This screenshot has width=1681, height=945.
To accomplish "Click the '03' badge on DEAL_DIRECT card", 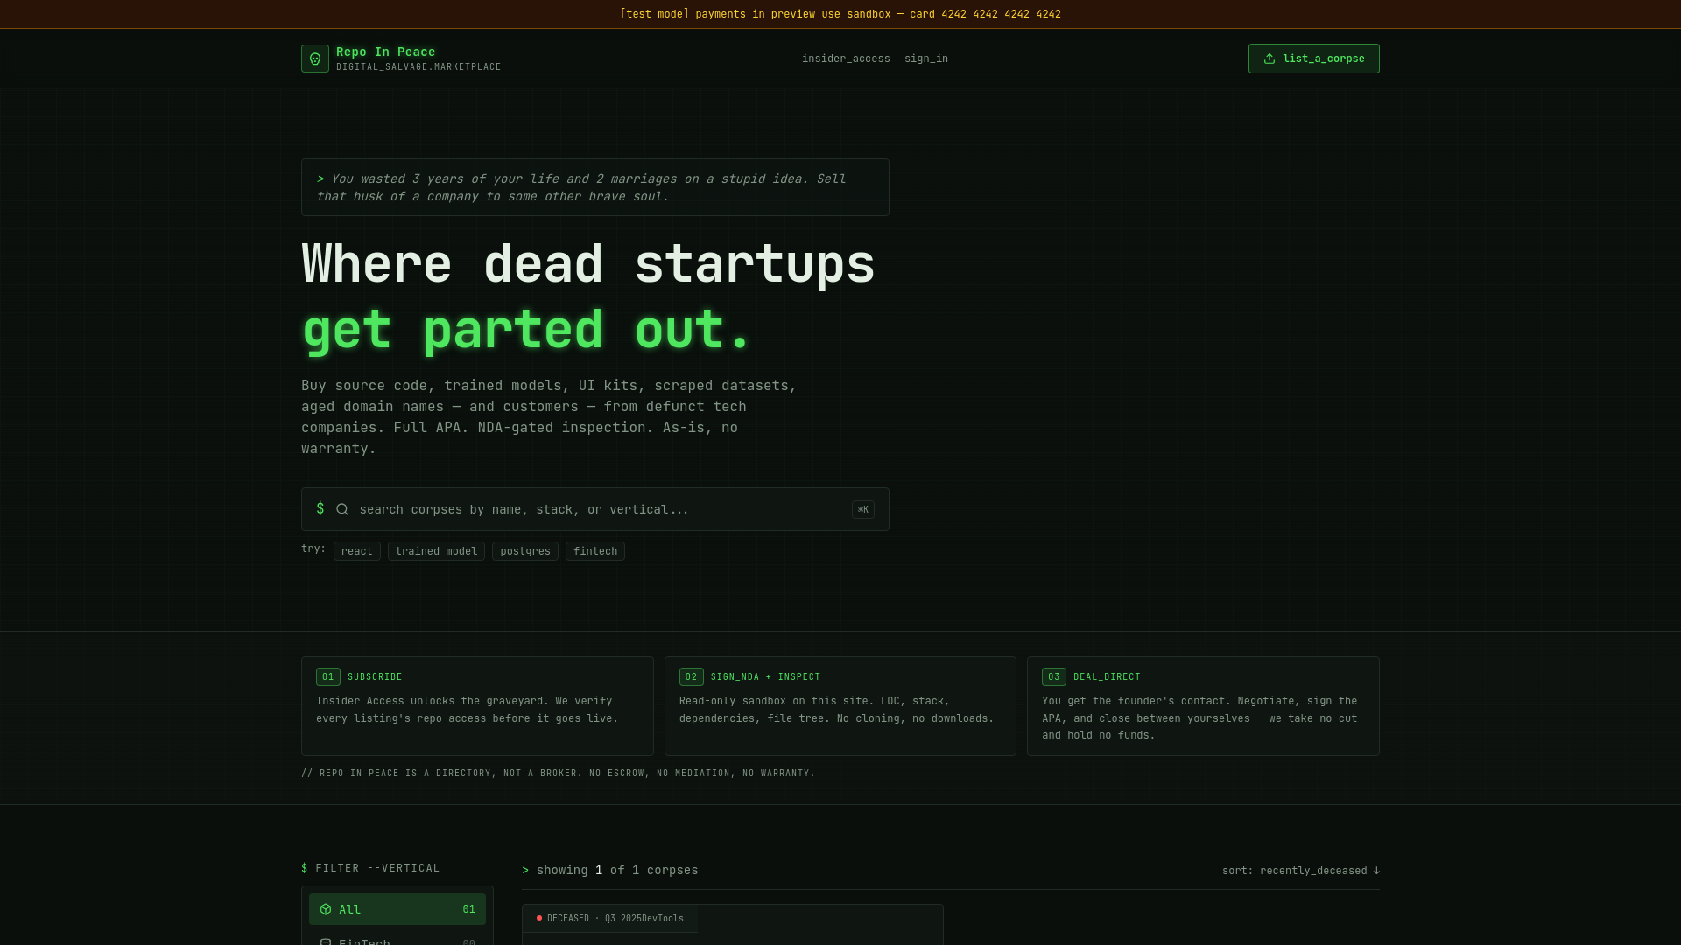I will [1054, 677].
